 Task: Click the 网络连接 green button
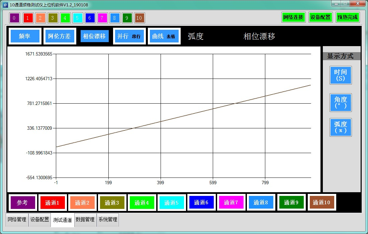click(x=293, y=17)
